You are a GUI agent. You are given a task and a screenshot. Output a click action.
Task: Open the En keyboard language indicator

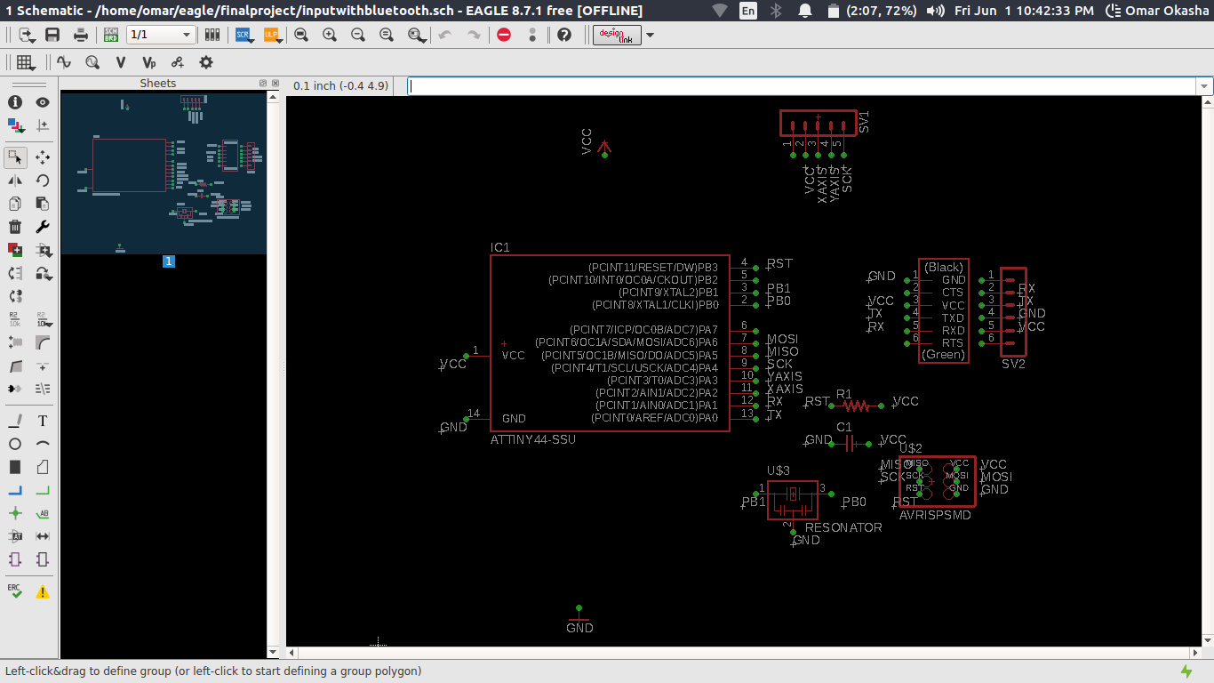[748, 11]
